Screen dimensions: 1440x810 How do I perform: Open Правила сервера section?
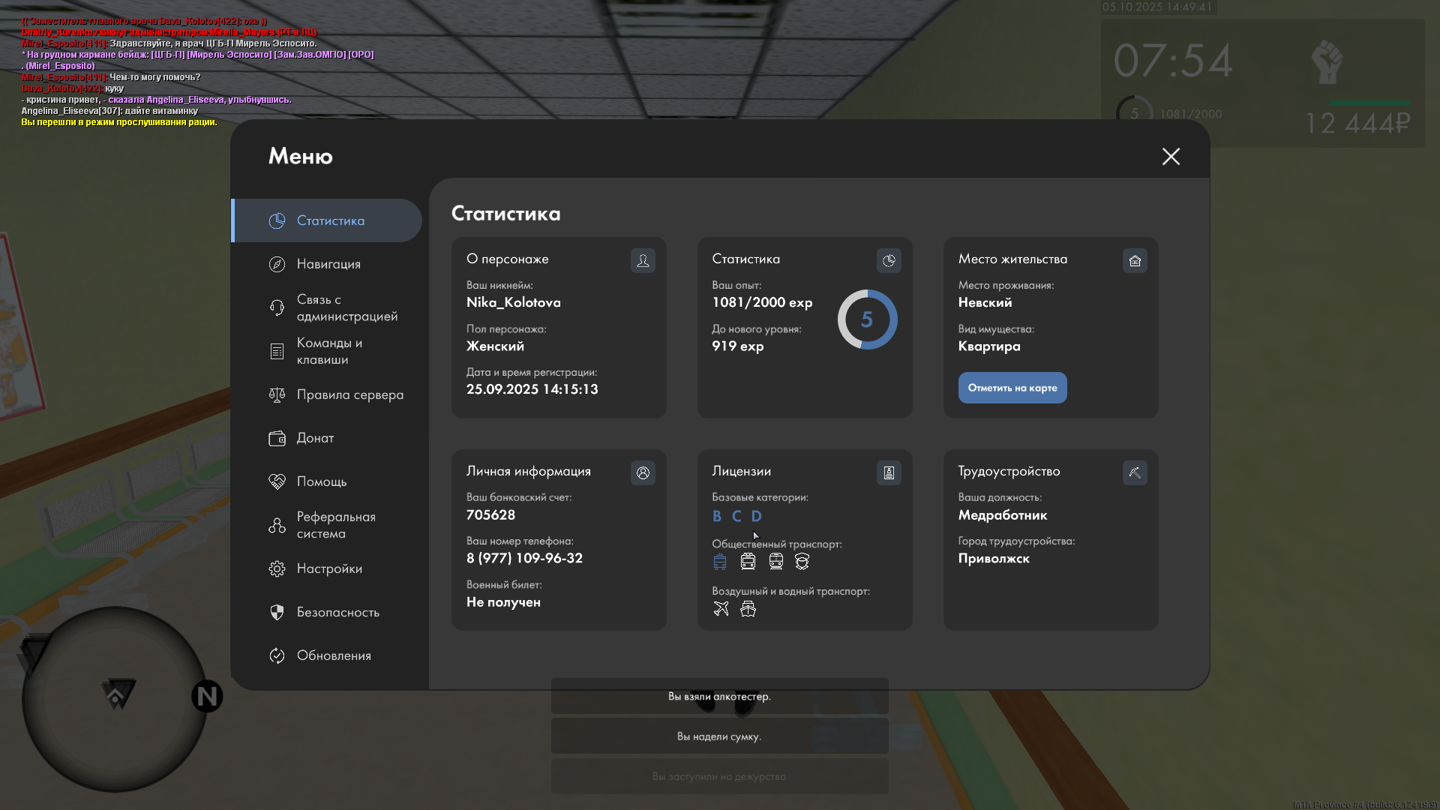click(349, 394)
